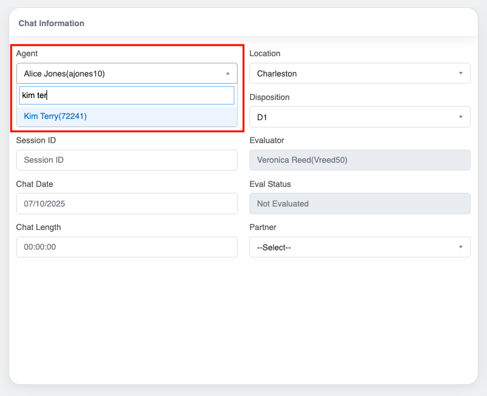Click the Alice Jones(ajones10) selected agent text
The height and width of the screenshot is (396, 487).
tap(64, 74)
